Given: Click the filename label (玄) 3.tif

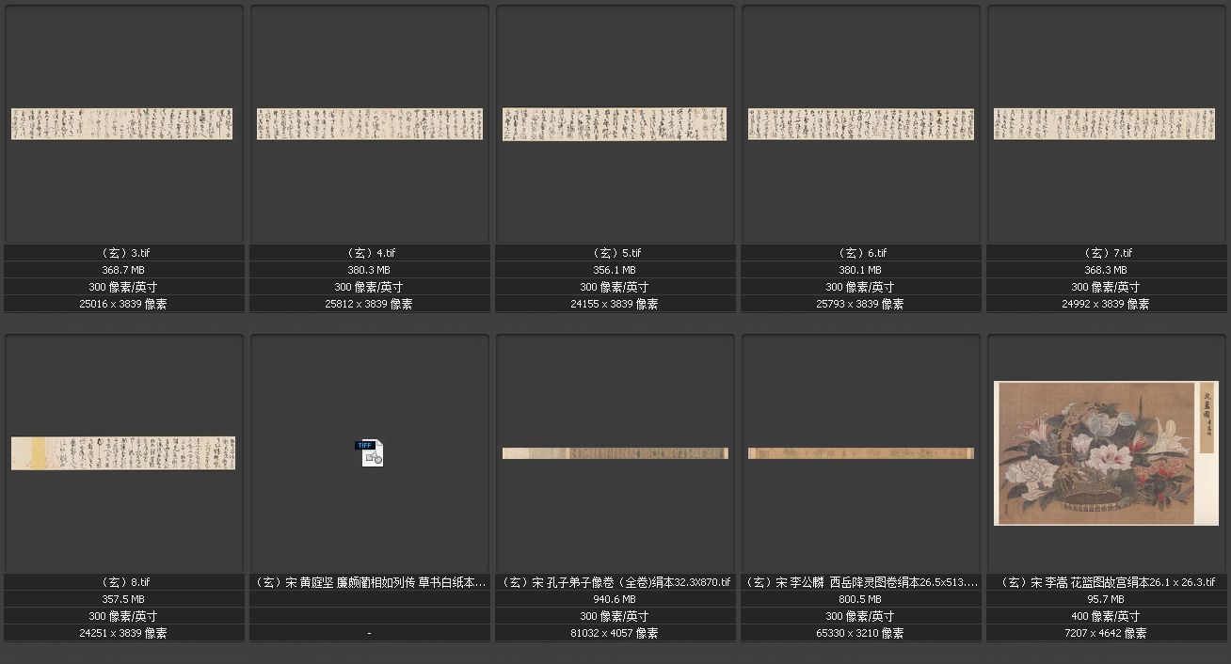Looking at the screenshot, I should coord(124,253).
